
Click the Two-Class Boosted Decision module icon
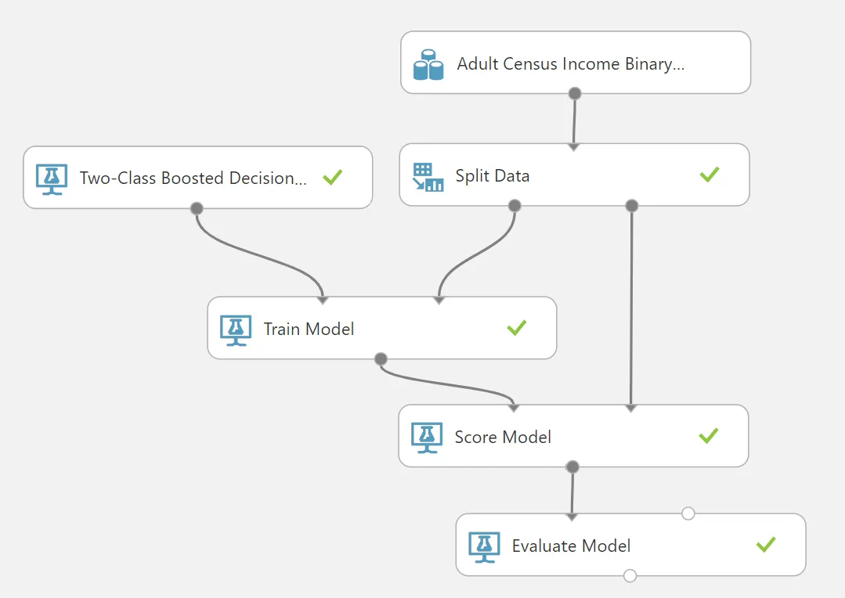pos(52,179)
